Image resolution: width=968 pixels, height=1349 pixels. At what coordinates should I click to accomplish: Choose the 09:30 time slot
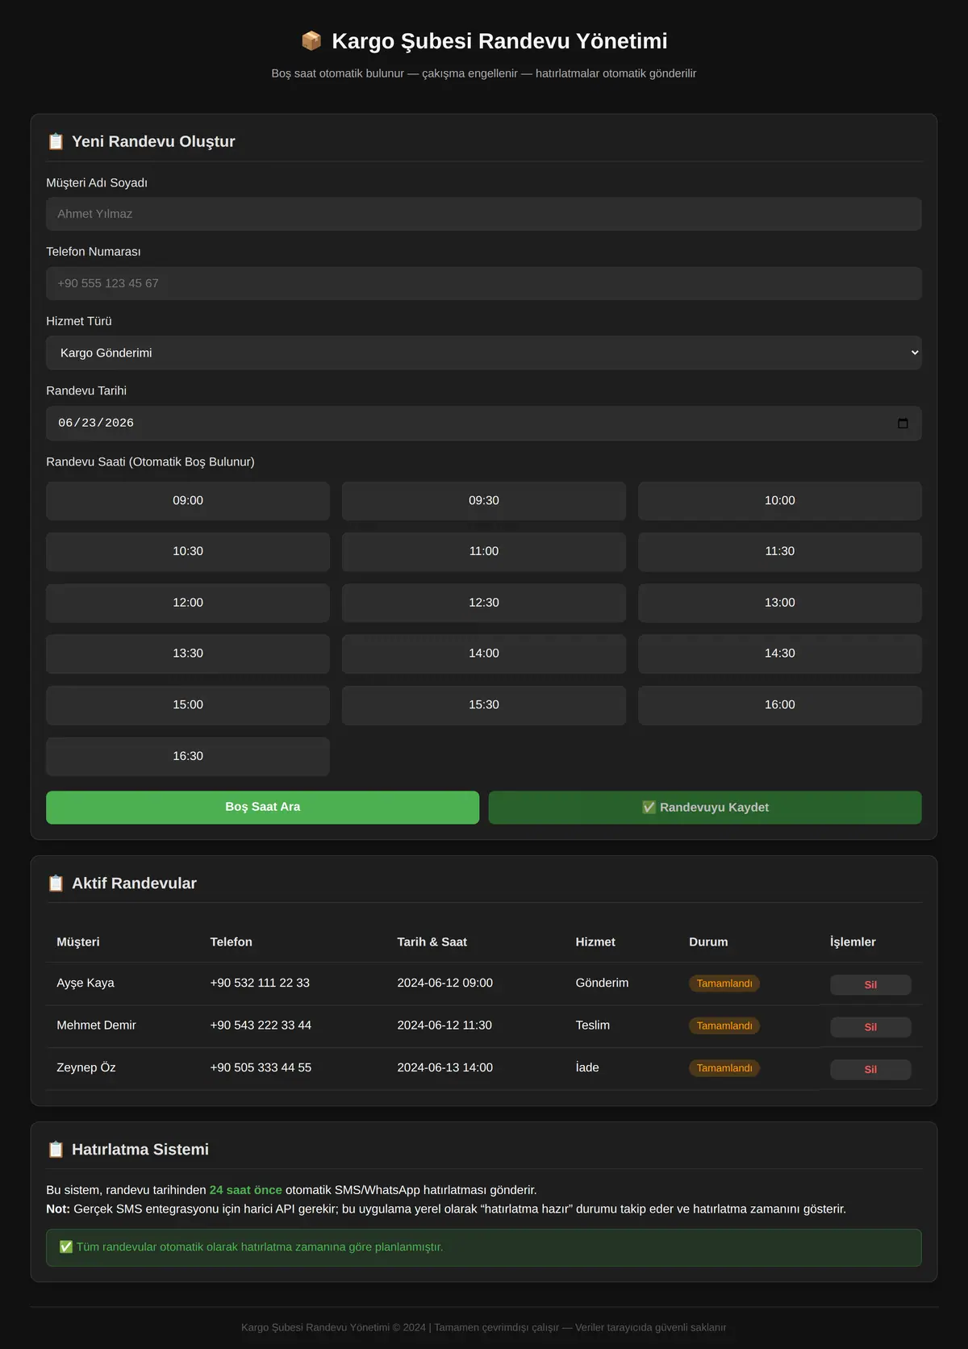pos(484,501)
